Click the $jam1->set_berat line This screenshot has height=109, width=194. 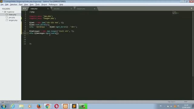(x=39, y=25)
